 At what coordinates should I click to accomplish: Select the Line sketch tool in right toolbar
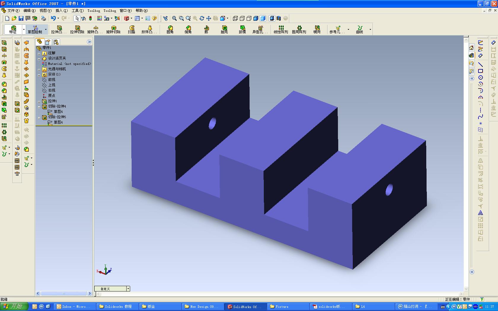coord(481,65)
